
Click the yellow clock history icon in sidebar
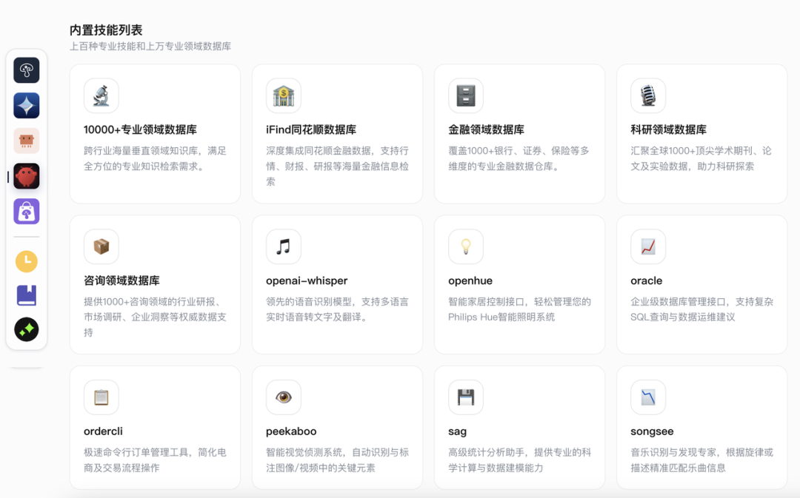tap(27, 260)
